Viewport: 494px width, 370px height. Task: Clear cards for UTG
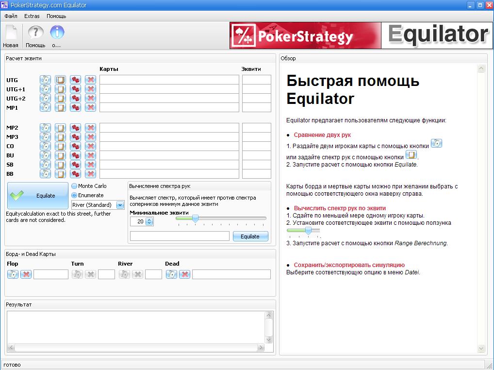point(90,80)
